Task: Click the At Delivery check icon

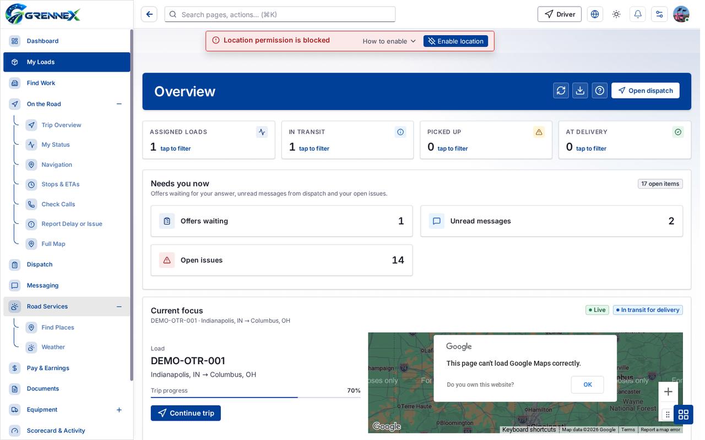Action: 678,132
